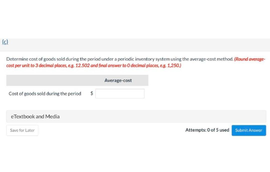Click the (c) section heading
The height and width of the screenshot is (172, 270).
[x=5, y=42]
